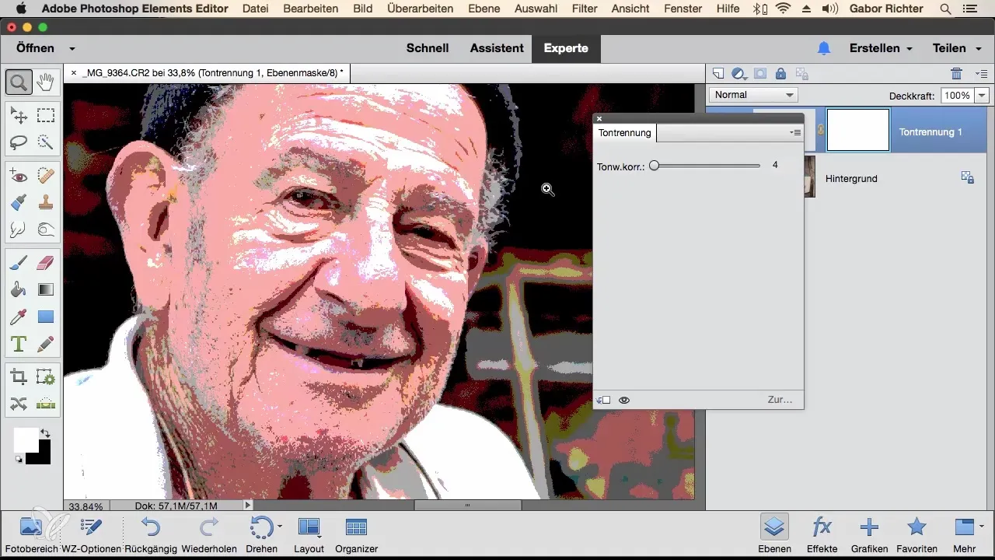995x560 pixels.
Task: Toggle the Effekte panel
Action: click(822, 534)
